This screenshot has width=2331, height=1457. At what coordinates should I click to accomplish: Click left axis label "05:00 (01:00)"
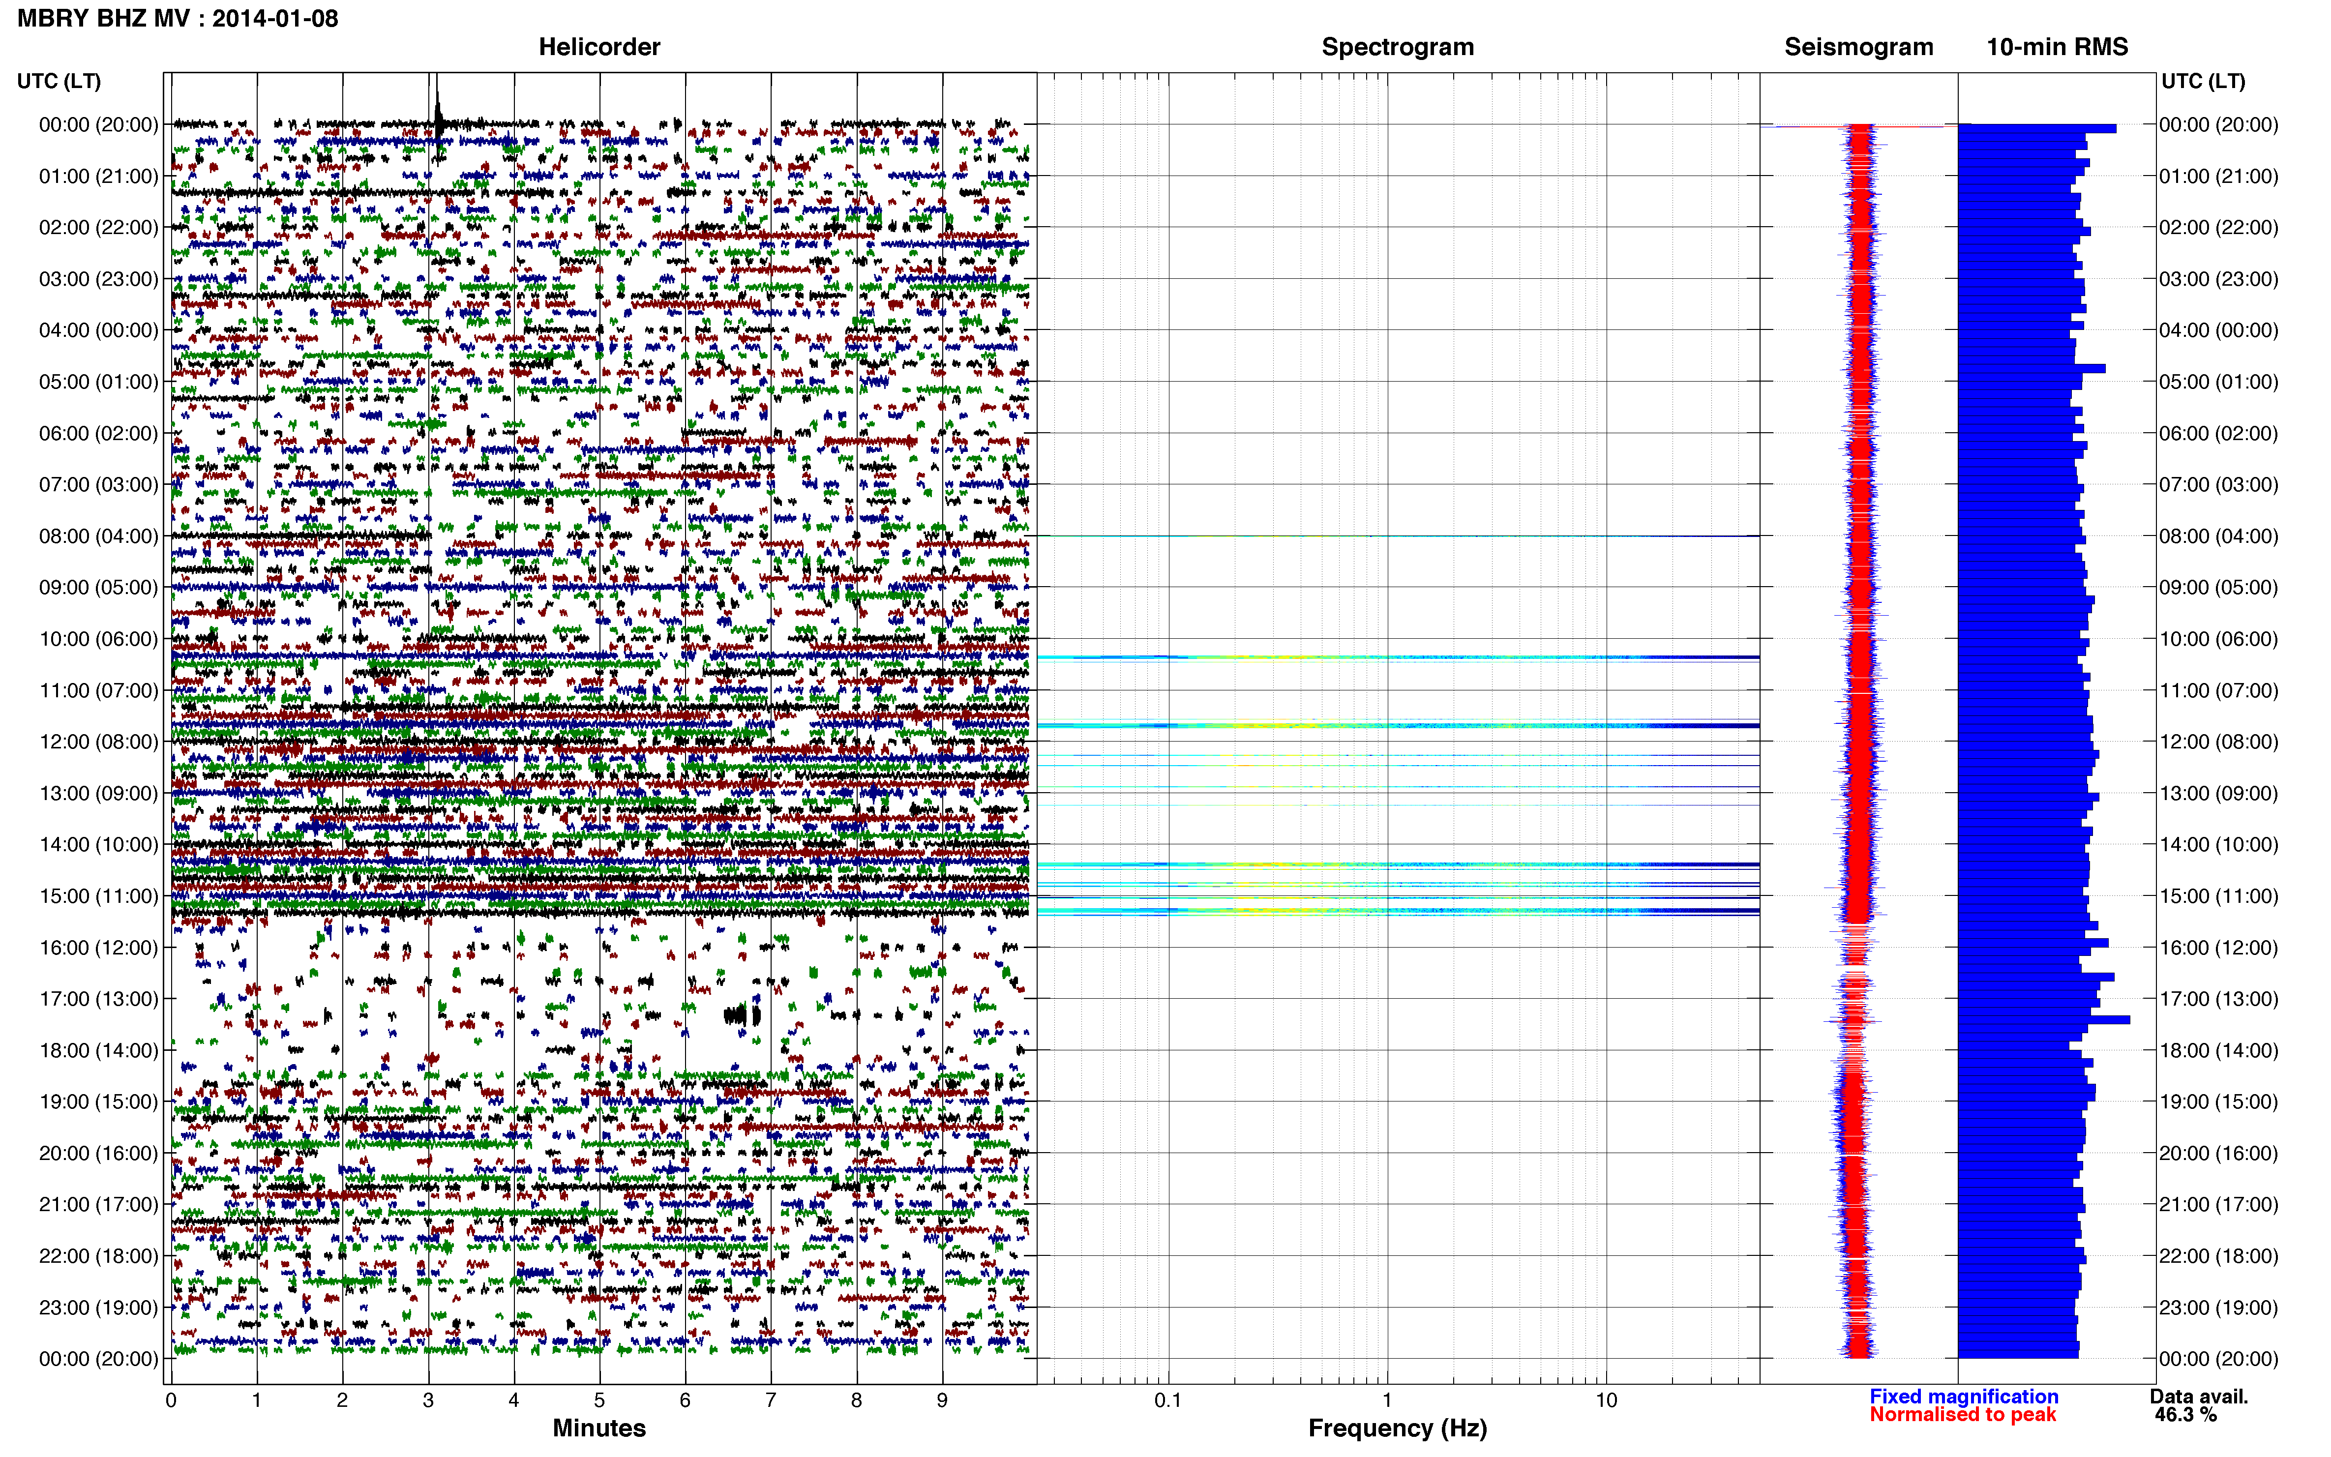98,382
